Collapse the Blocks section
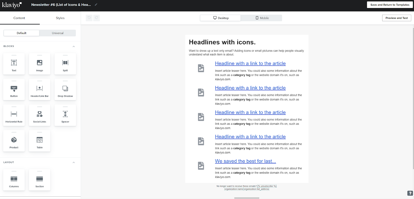 click(74, 46)
